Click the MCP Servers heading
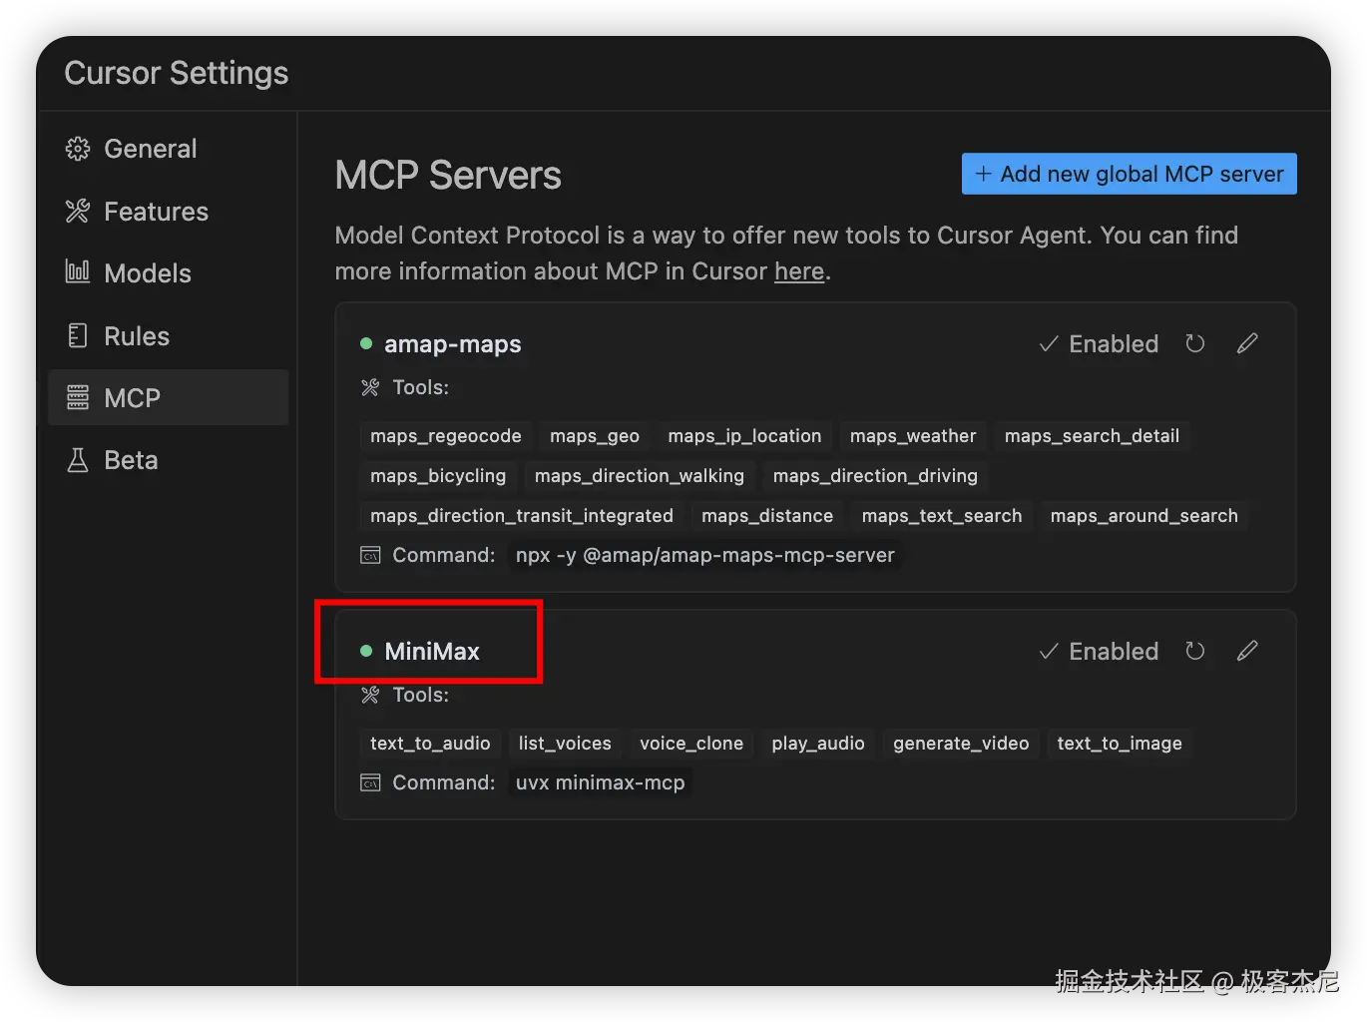Viewport: 1367px width, 1022px height. tap(448, 176)
